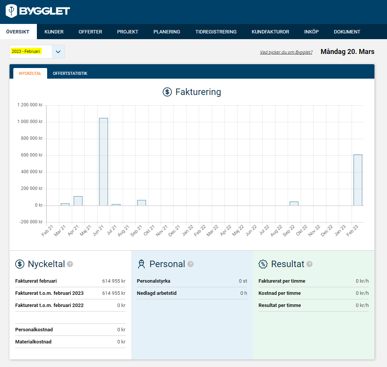Click the 'Personalstyrka' row label
Image resolution: width=387 pixels, height=367 pixels.
(154, 281)
